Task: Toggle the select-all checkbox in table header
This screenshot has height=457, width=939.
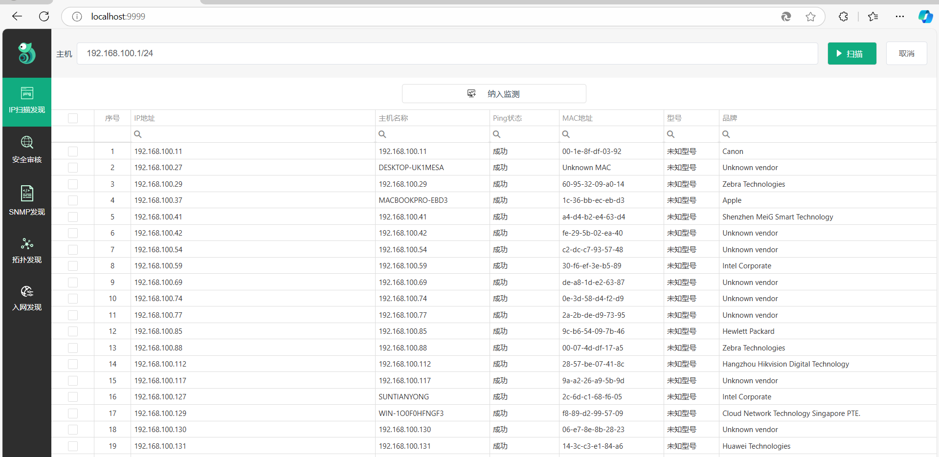Action: [73, 118]
